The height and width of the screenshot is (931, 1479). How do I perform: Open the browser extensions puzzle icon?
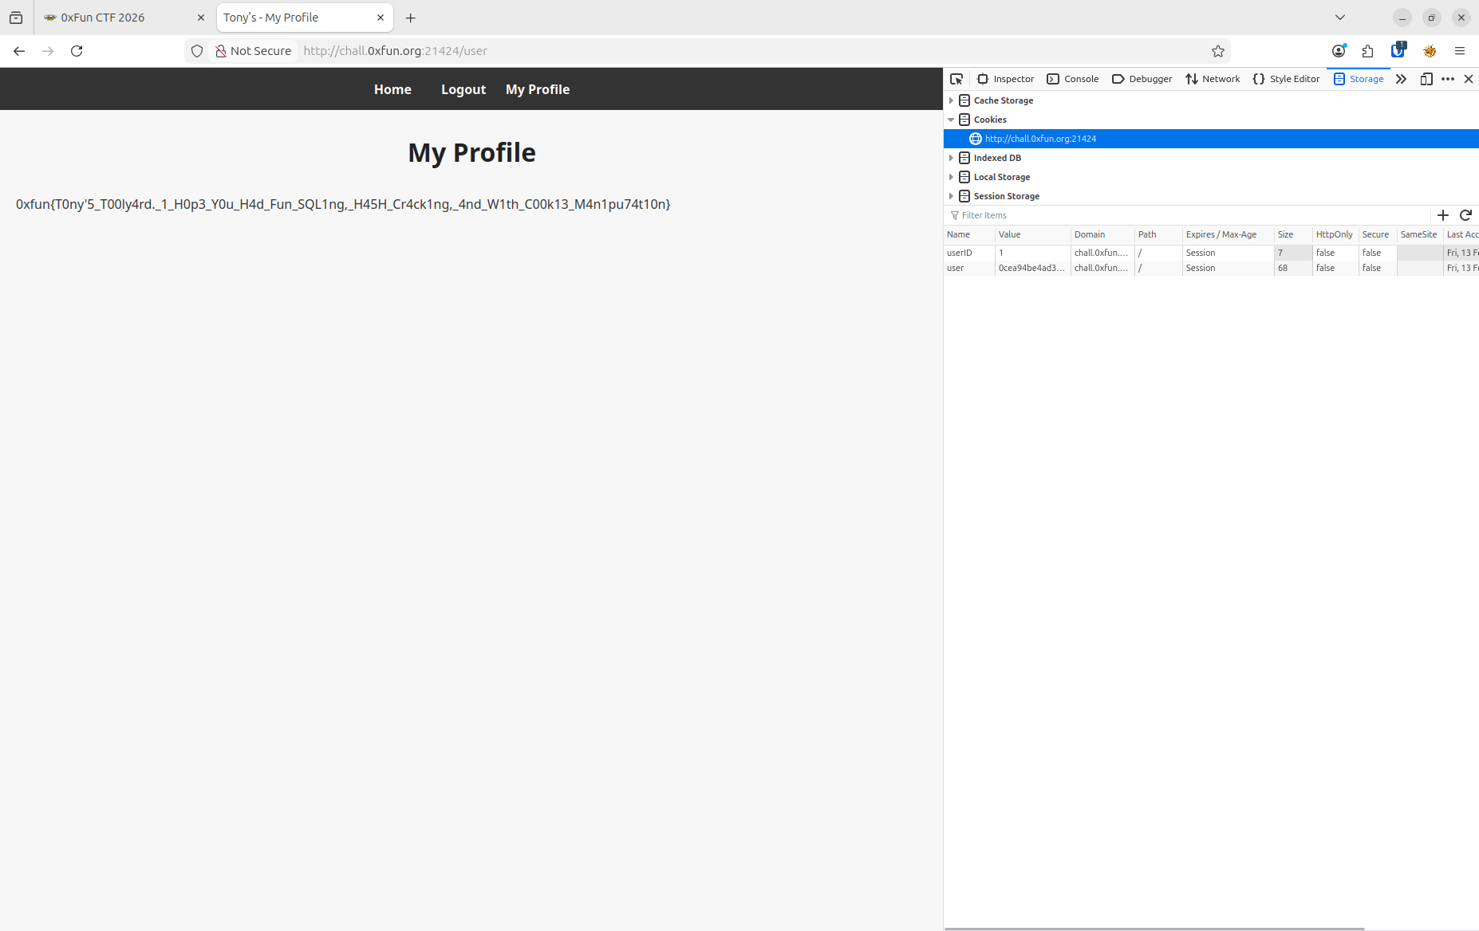1368,51
